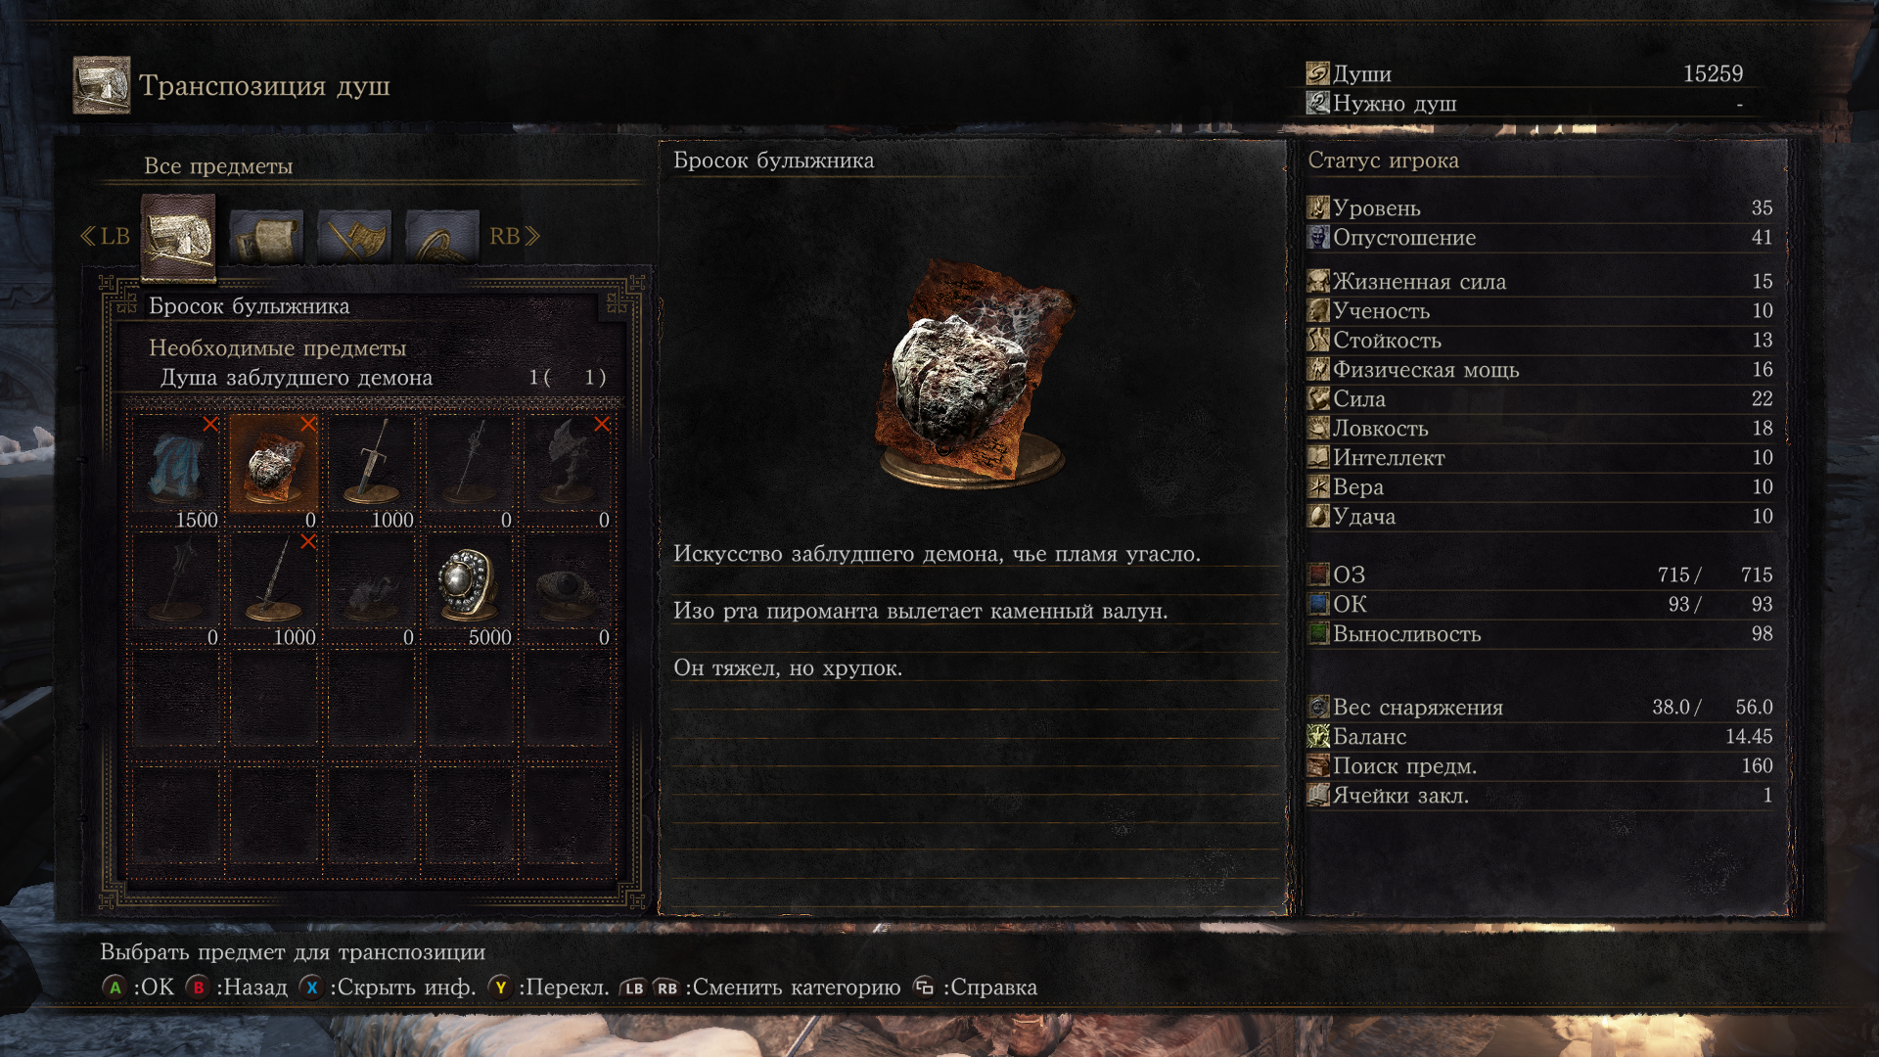This screenshot has height=1057, width=1879.
Task: Select the demon axe item in top row
Action: click(x=568, y=472)
